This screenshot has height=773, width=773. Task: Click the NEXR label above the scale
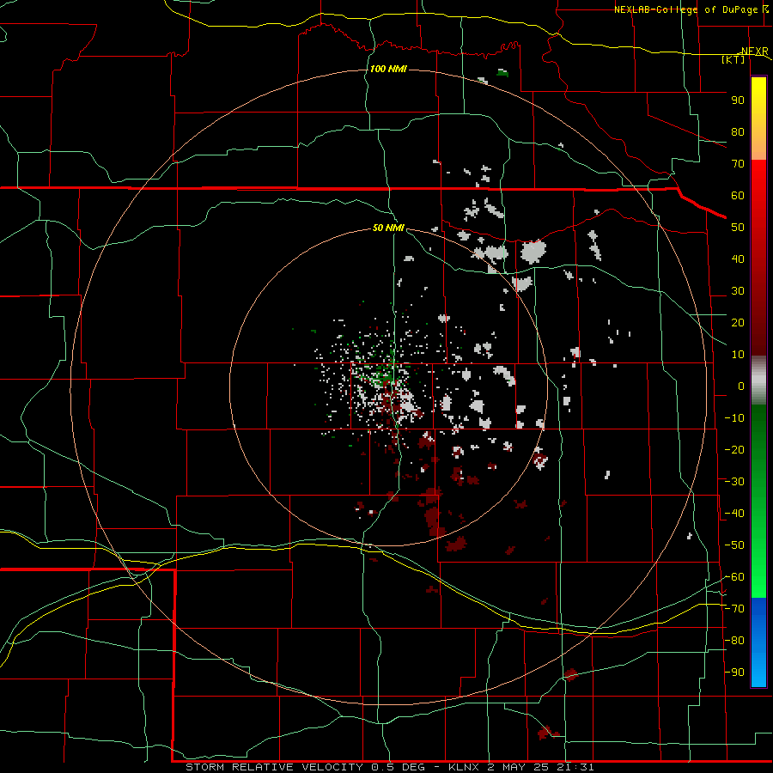pyautogui.click(x=754, y=52)
